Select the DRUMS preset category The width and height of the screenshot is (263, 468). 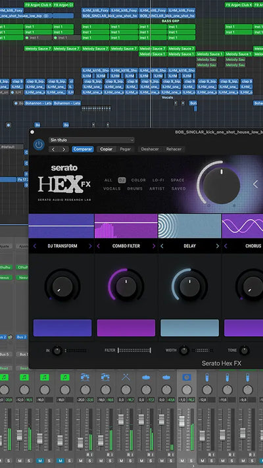tap(135, 189)
